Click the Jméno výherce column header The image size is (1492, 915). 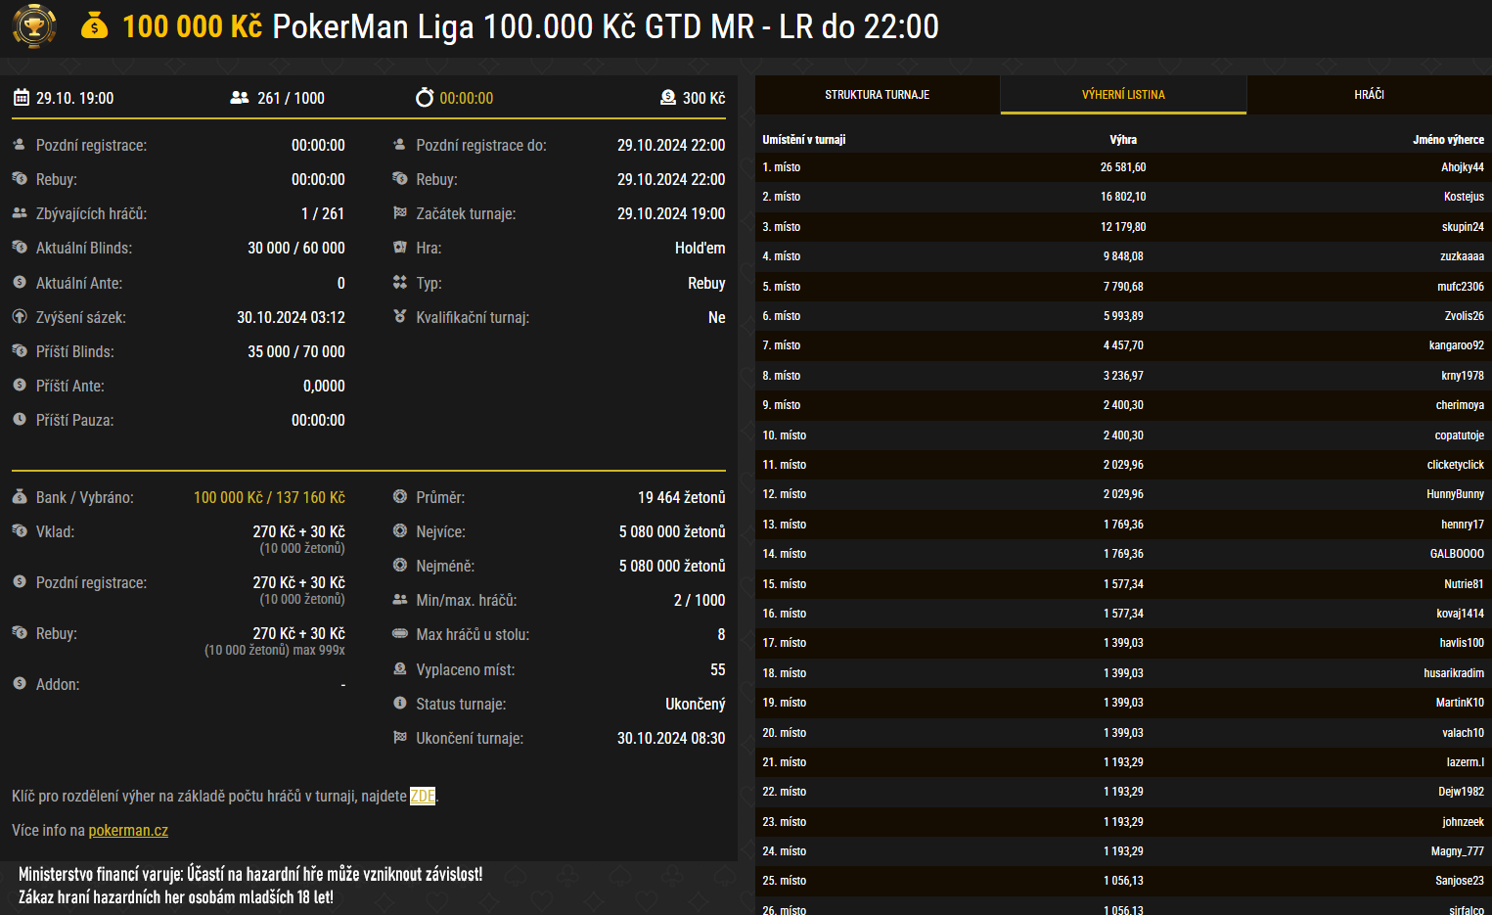pyautogui.click(x=1448, y=139)
